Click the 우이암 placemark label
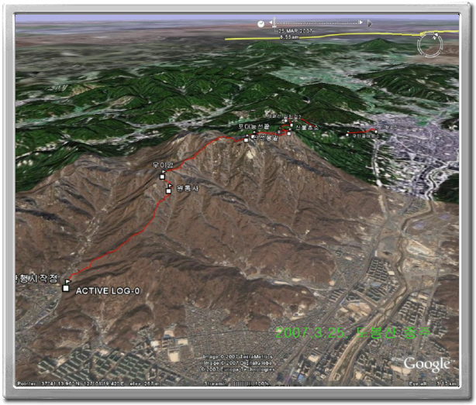The width and height of the screenshot is (476, 405). click(x=163, y=165)
